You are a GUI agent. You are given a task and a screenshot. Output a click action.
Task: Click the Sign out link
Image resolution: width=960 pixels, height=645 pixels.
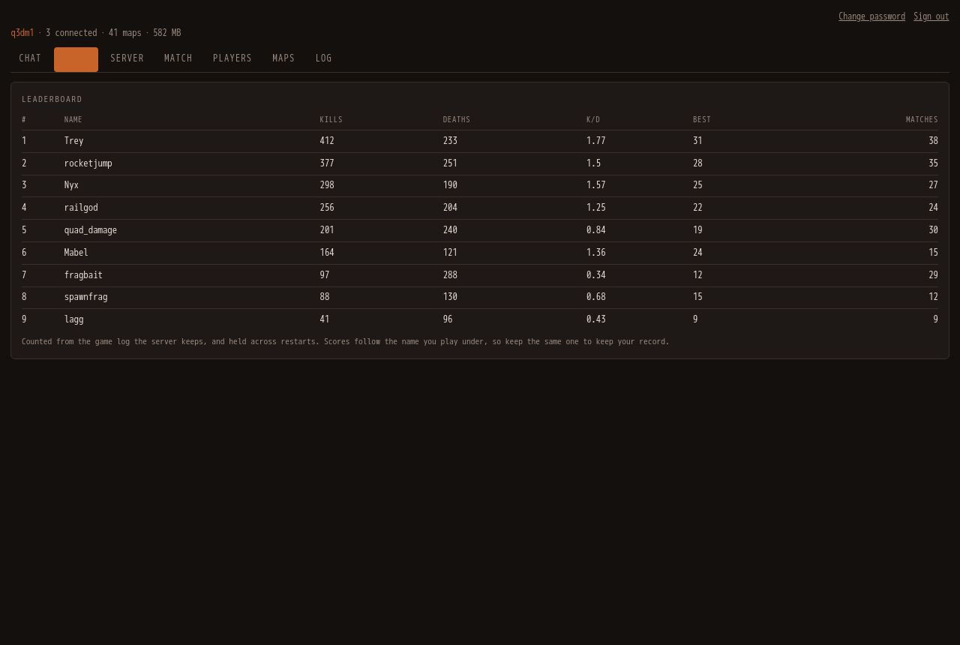(x=931, y=16)
